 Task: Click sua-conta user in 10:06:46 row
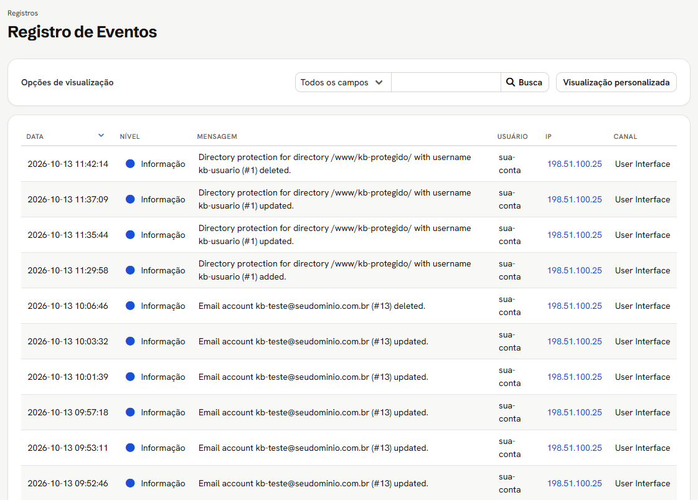coord(510,306)
